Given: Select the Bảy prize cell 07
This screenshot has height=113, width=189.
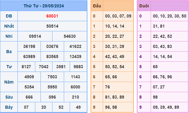Looking at the screenshot, I should point(26,107).
